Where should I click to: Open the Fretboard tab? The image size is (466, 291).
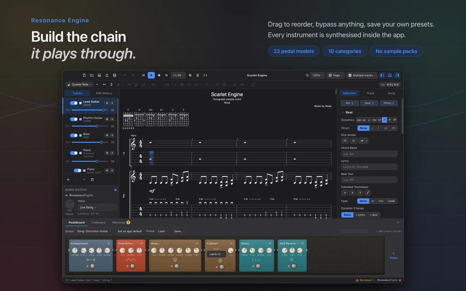98,223
